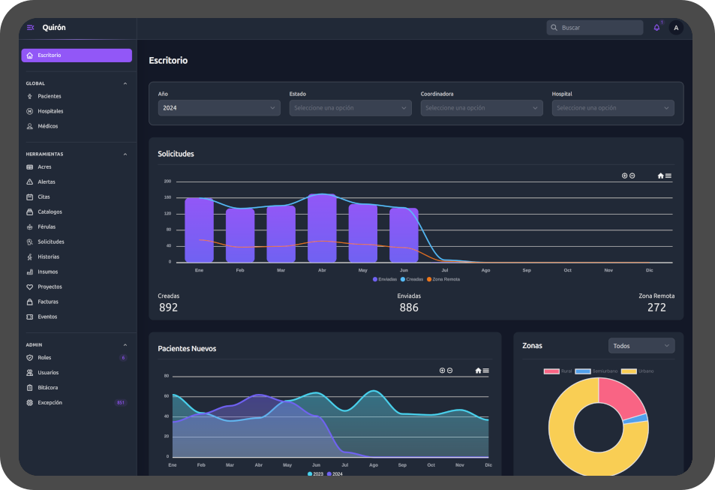Open the Año dropdown showing 2024
715x490 pixels.
click(x=219, y=108)
